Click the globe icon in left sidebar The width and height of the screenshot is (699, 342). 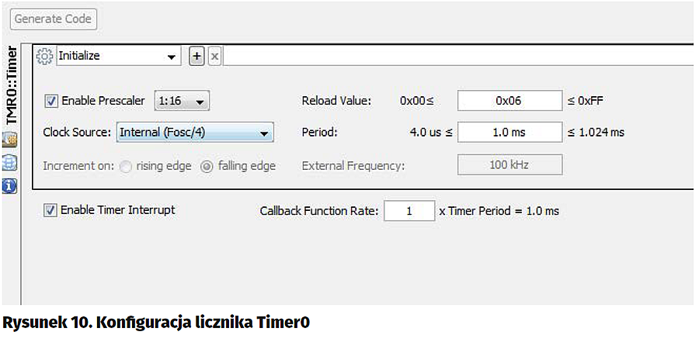pyautogui.click(x=11, y=162)
